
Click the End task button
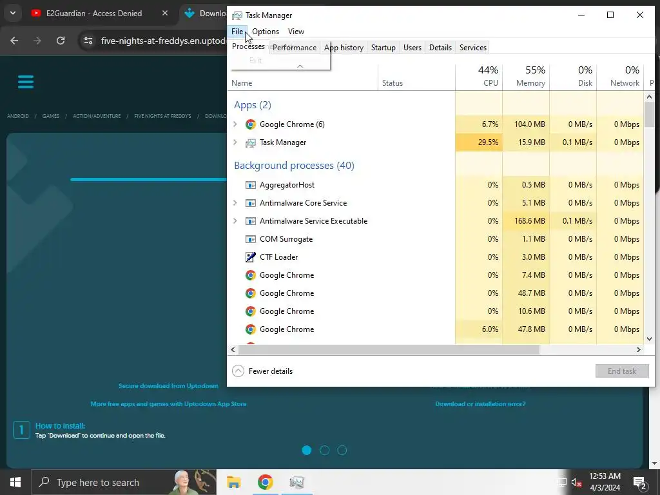pyautogui.click(x=622, y=371)
